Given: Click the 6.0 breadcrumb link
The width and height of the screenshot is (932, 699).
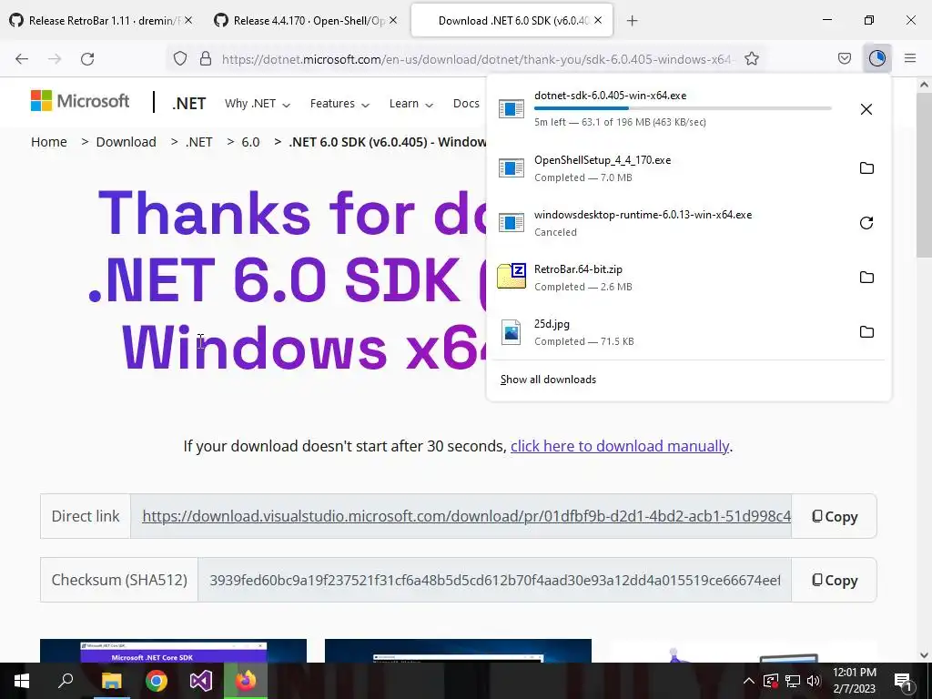Looking at the screenshot, I should point(250,142).
